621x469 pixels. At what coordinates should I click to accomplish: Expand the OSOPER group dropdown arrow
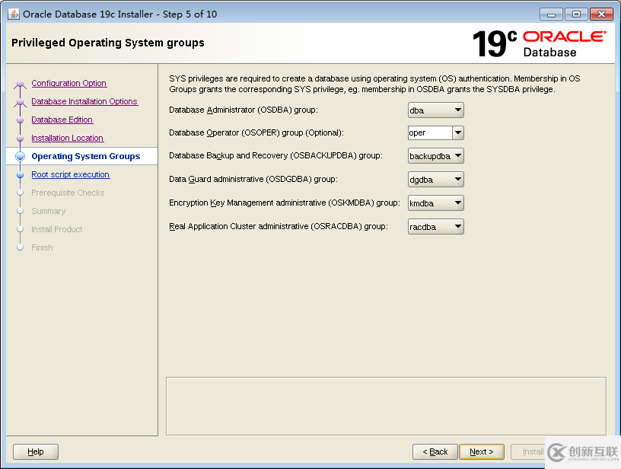[458, 133]
